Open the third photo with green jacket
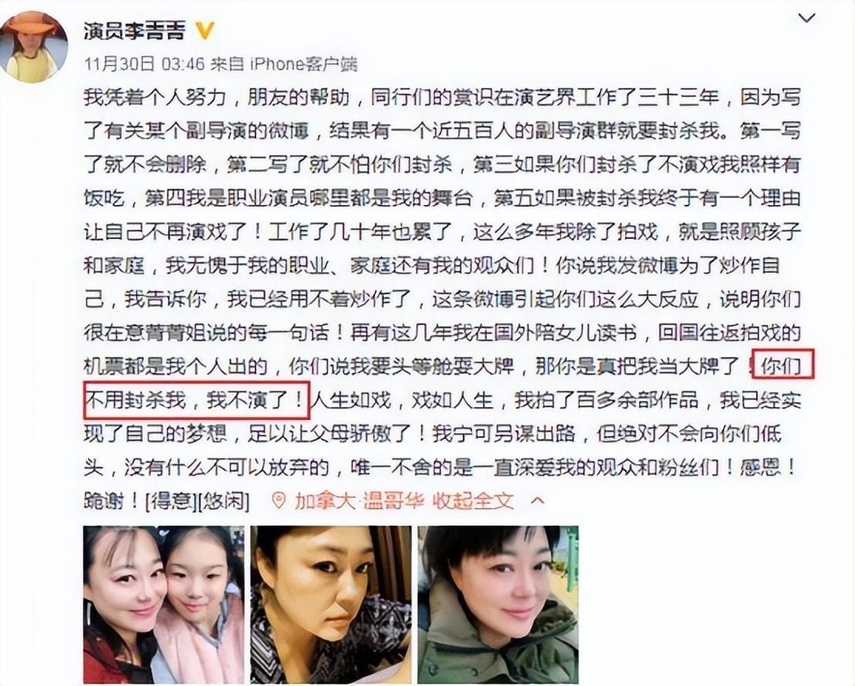 [x=498, y=605]
